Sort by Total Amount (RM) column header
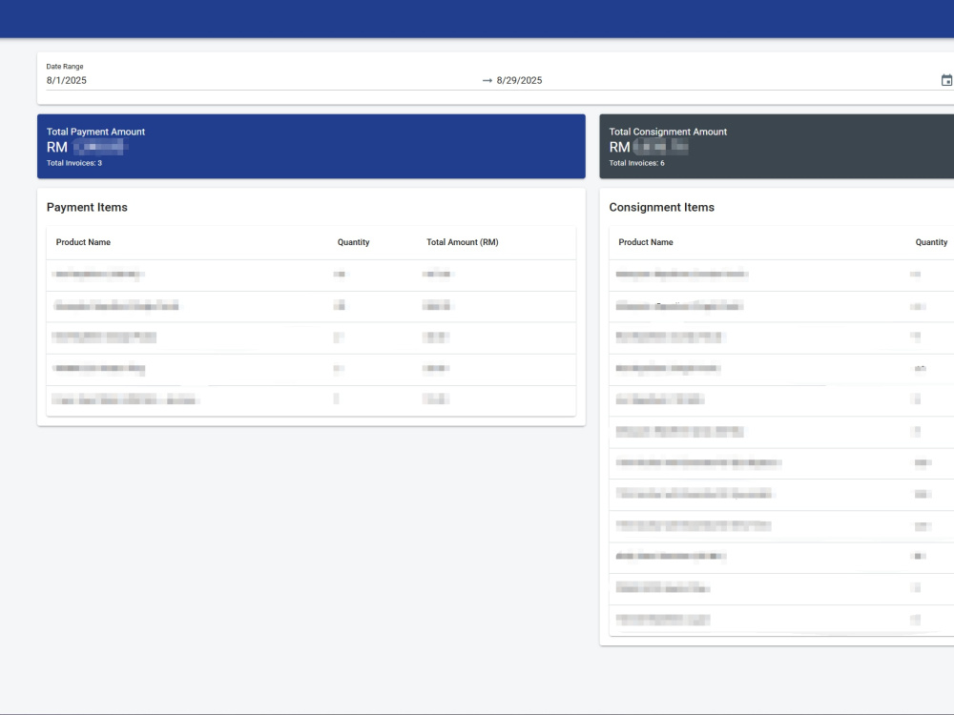The image size is (954, 715). (x=463, y=242)
